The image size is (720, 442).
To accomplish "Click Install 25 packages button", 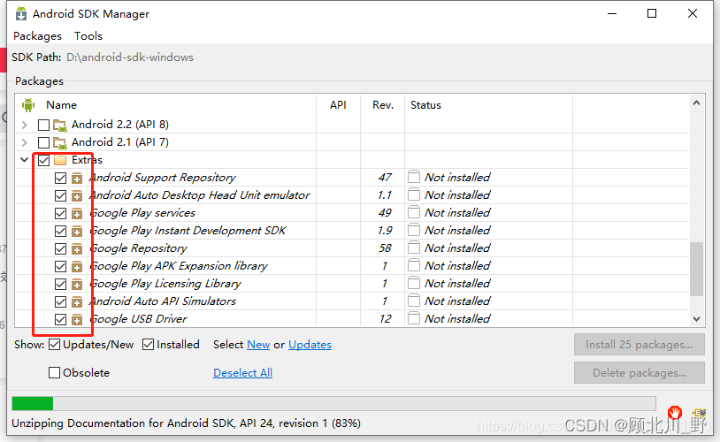I will [639, 344].
